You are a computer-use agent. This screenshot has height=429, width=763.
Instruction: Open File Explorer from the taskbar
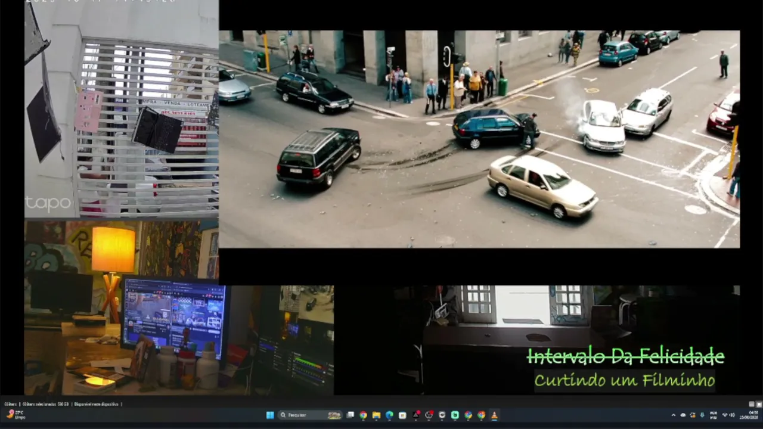pyautogui.click(x=376, y=415)
